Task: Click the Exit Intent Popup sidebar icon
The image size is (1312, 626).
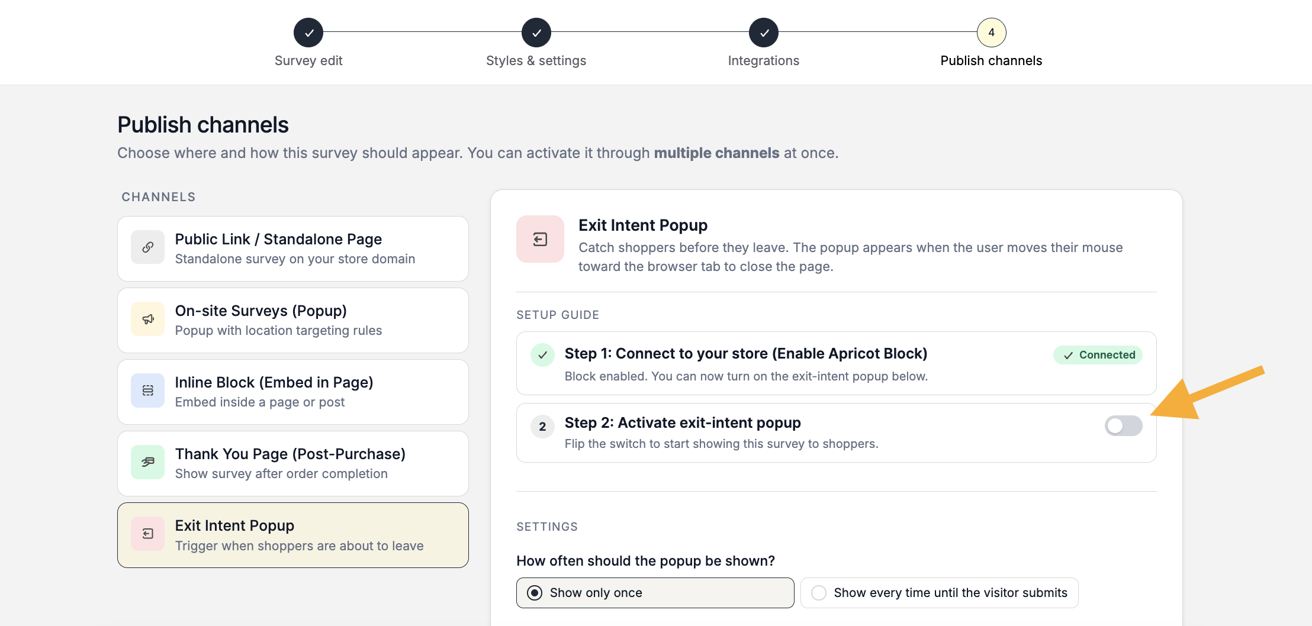Action: 148,534
